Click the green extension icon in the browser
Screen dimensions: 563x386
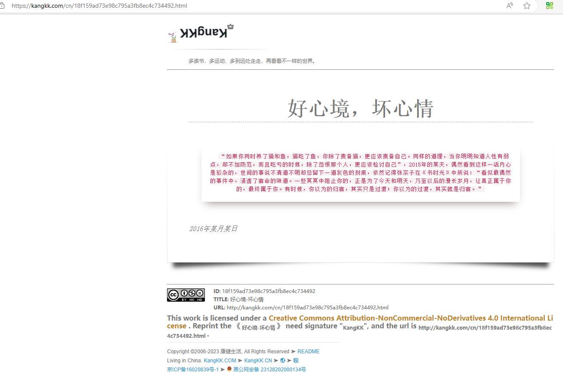(x=549, y=6)
